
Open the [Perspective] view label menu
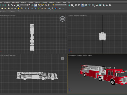tap(73, 55)
